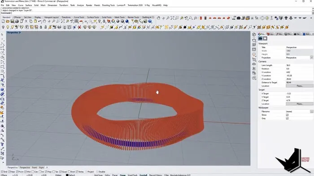Click the viewport properties camera icon

coord(260,38)
